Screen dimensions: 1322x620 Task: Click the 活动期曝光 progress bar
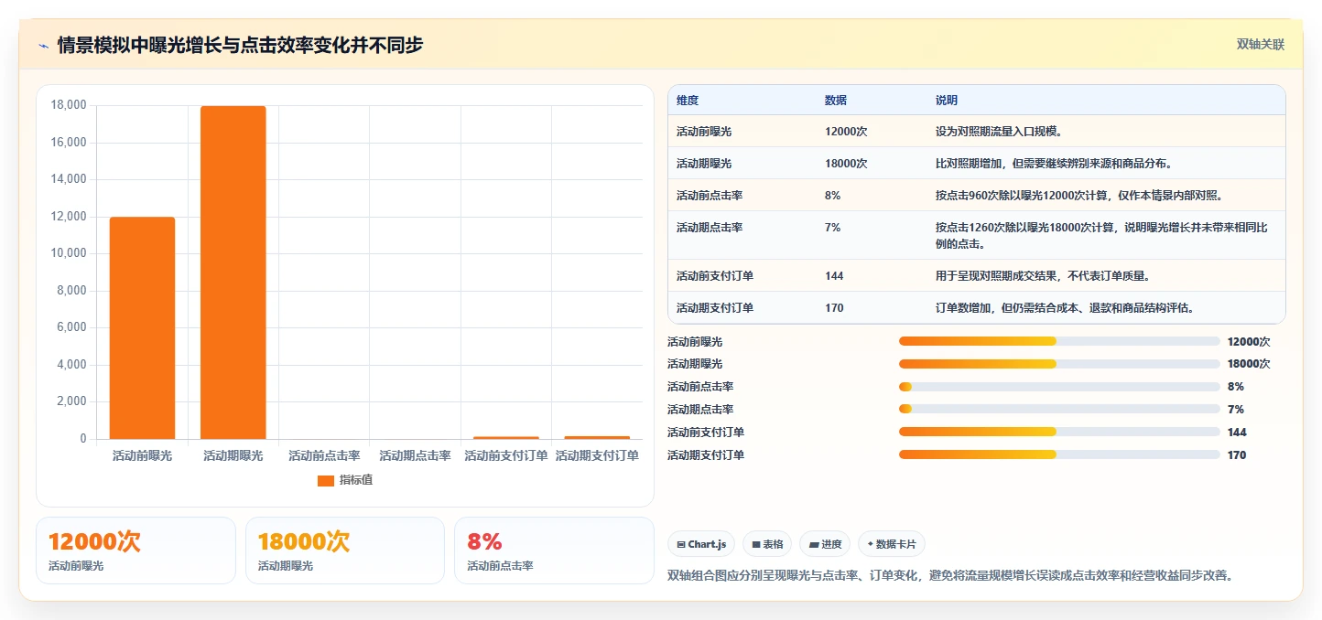[1059, 364]
